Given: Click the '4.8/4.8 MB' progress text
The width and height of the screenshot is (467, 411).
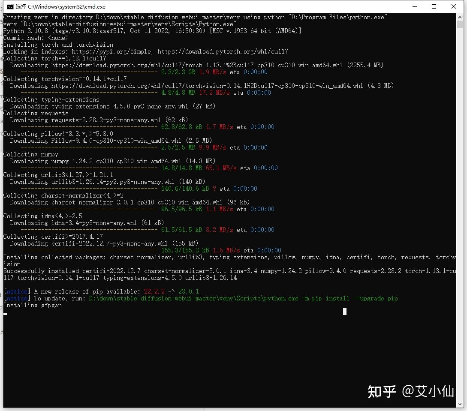Looking at the screenshot, I should (178, 93).
